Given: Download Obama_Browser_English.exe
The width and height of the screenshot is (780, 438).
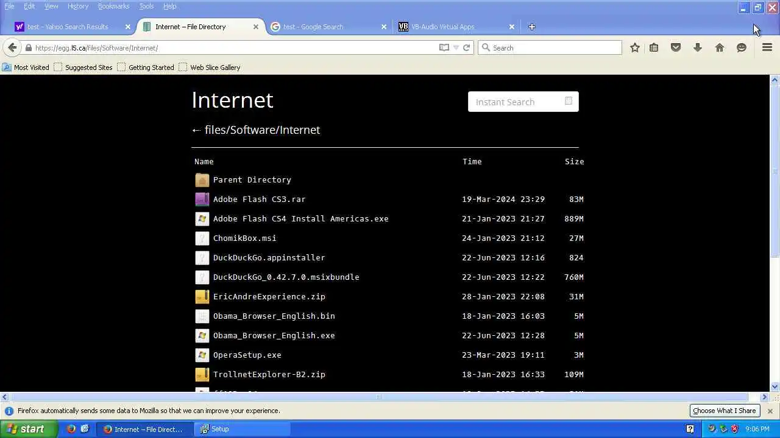Looking at the screenshot, I should (x=274, y=336).
